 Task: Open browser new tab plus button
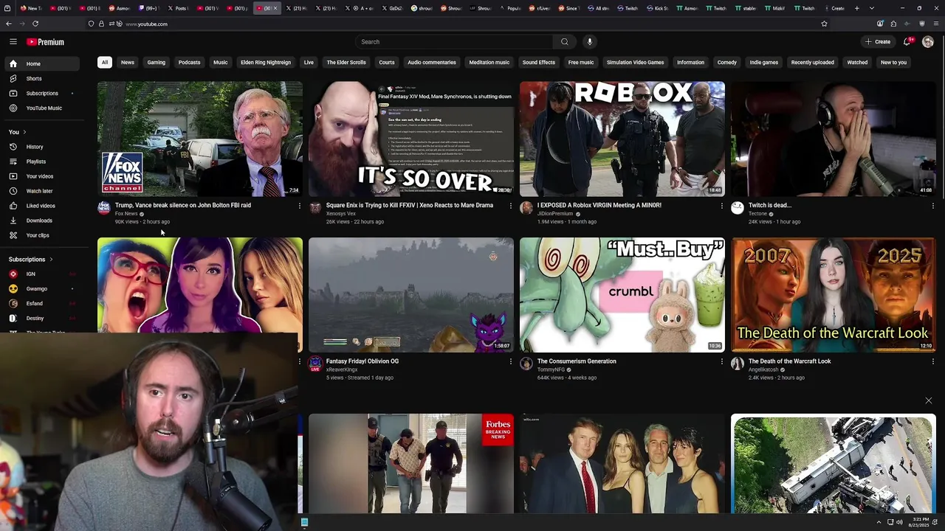[x=856, y=8]
